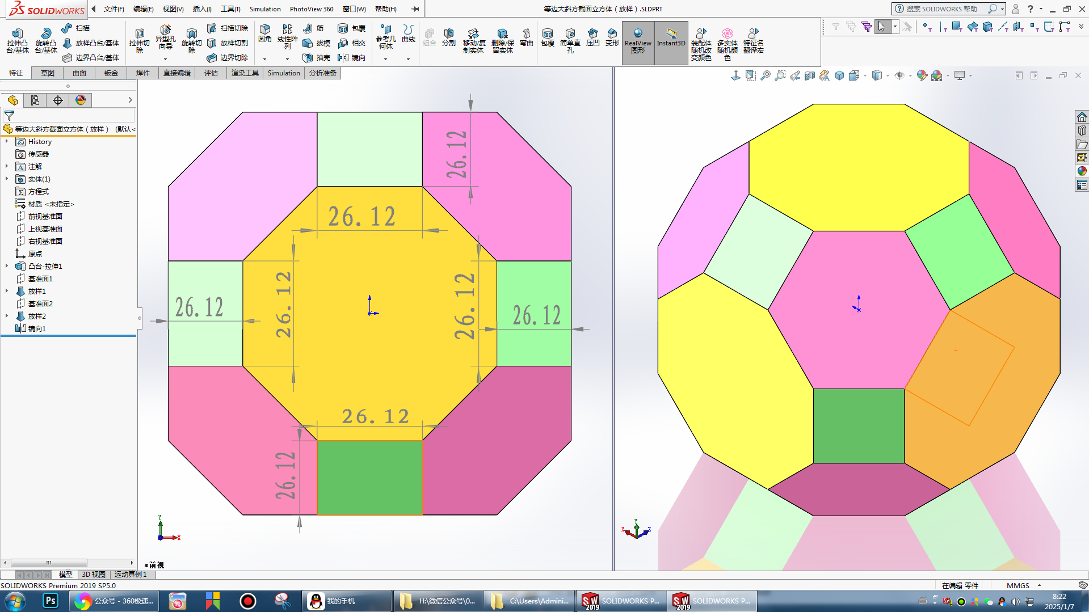The image size is (1089, 612).
Task: Click the 扫描 sweep tool
Action: coord(75,28)
